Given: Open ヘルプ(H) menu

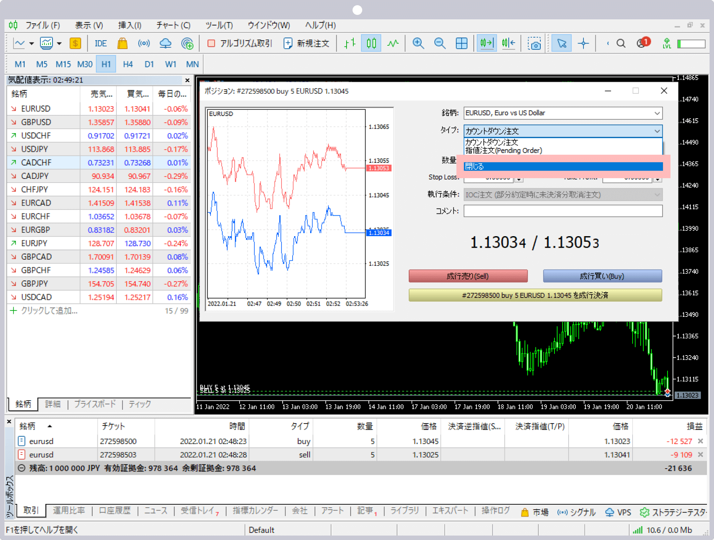Looking at the screenshot, I should click(x=320, y=25).
